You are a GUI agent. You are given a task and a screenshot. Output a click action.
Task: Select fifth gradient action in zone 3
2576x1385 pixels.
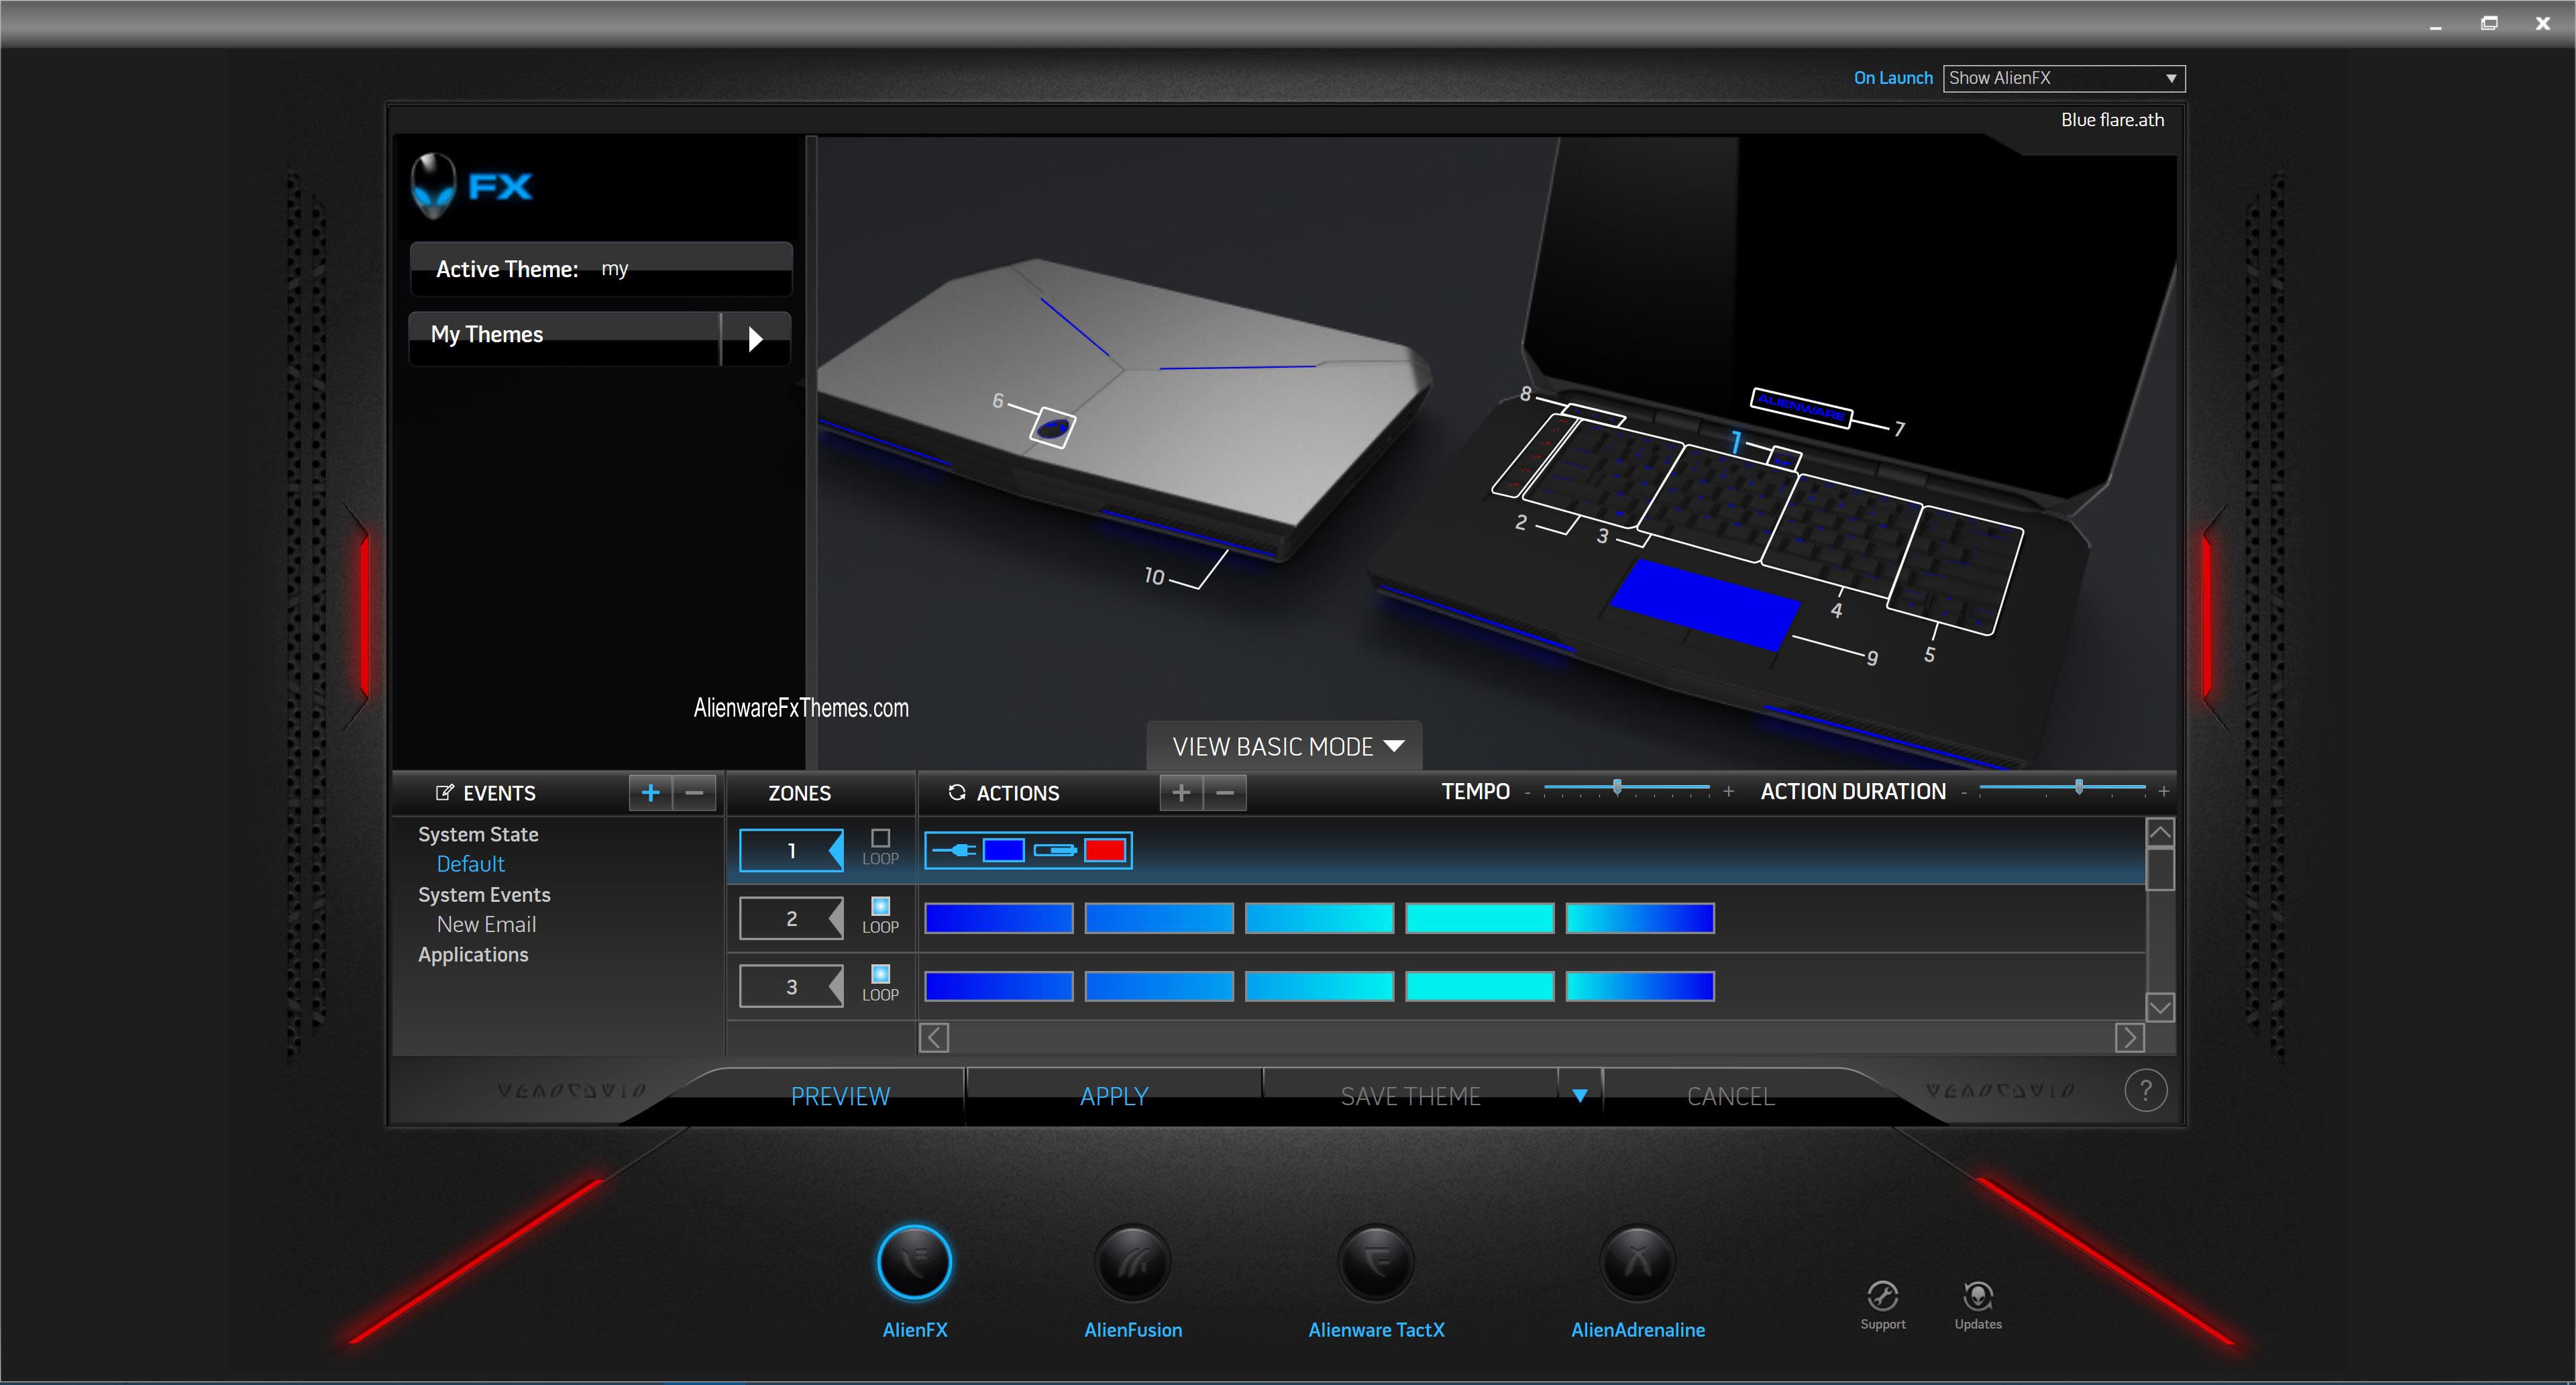click(x=1640, y=986)
